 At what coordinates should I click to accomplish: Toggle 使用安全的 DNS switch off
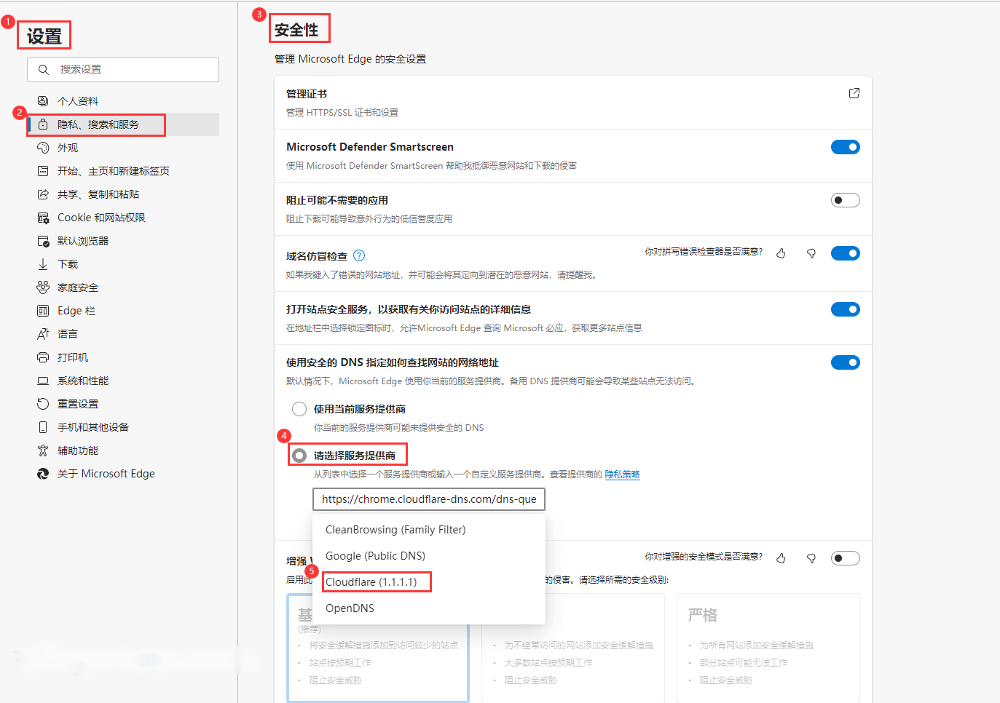point(846,362)
